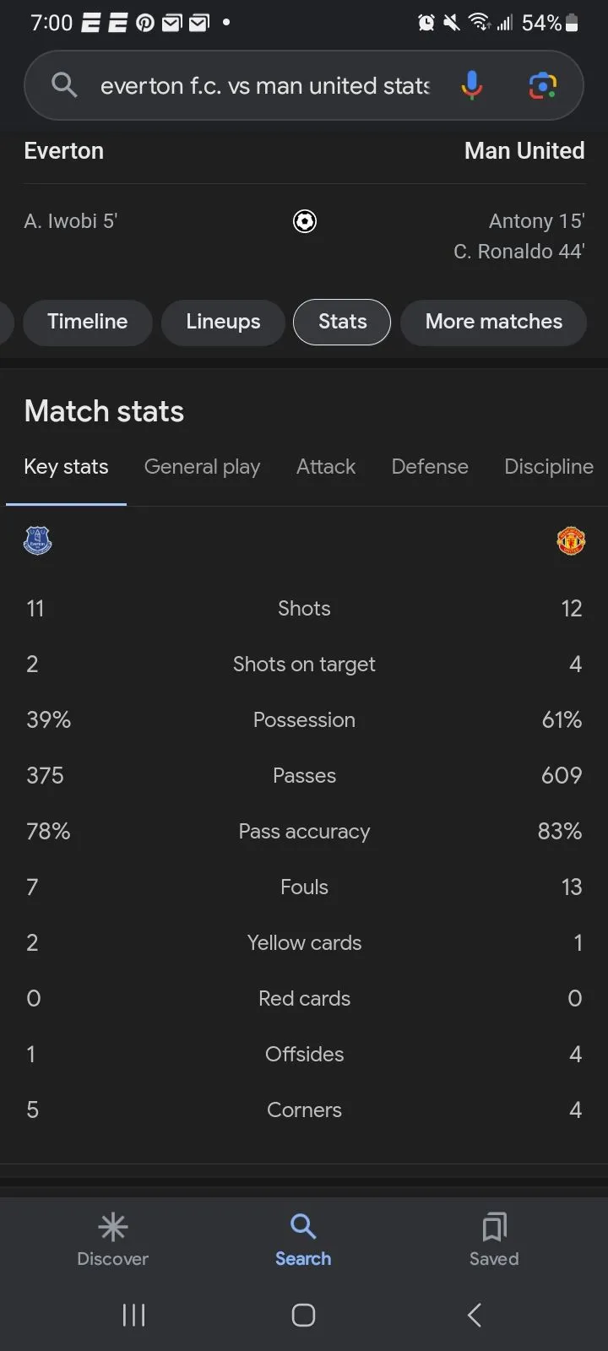Tap the Search tab in bottom bar
The image size is (608, 1351).
[303, 1240]
